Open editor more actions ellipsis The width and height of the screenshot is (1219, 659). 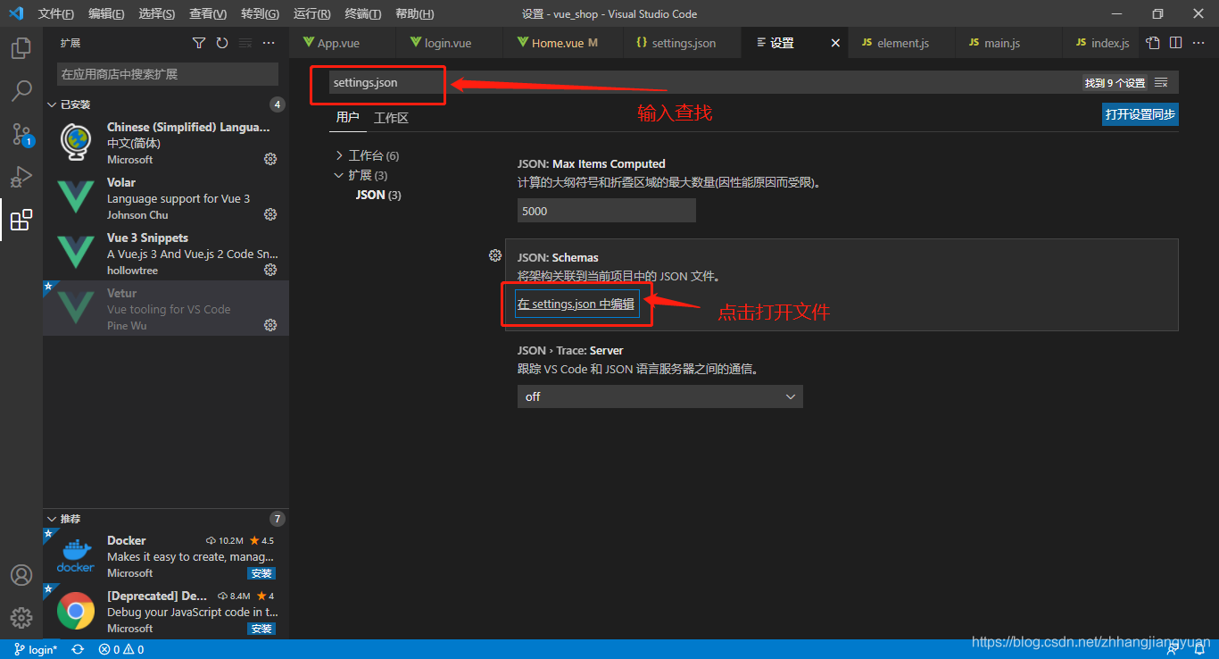coord(1199,43)
